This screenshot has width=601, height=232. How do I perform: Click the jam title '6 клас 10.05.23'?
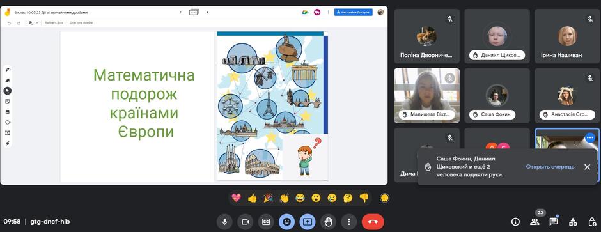pos(51,12)
